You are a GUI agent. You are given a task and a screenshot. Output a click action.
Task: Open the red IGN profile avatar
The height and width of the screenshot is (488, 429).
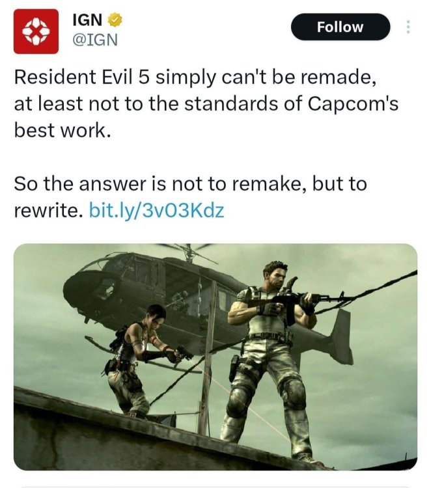pos(36,31)
